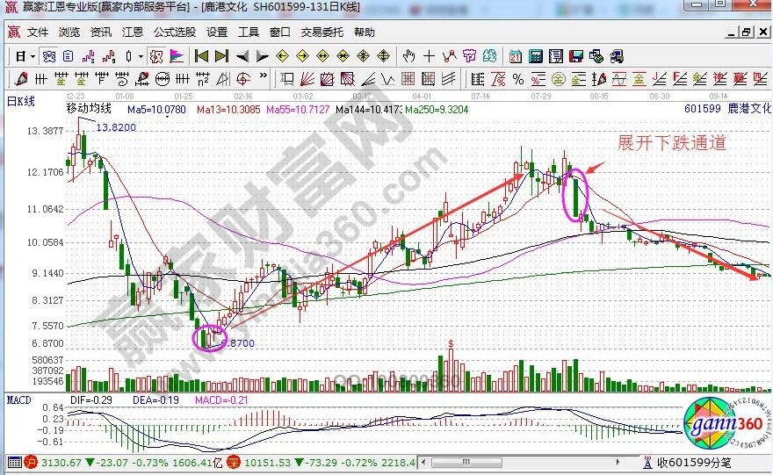
Task: Open the 公式选股 menu
Action: [x=174, y=32]
